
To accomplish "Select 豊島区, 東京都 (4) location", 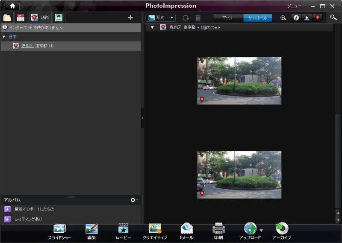I will tap(71, 46).
